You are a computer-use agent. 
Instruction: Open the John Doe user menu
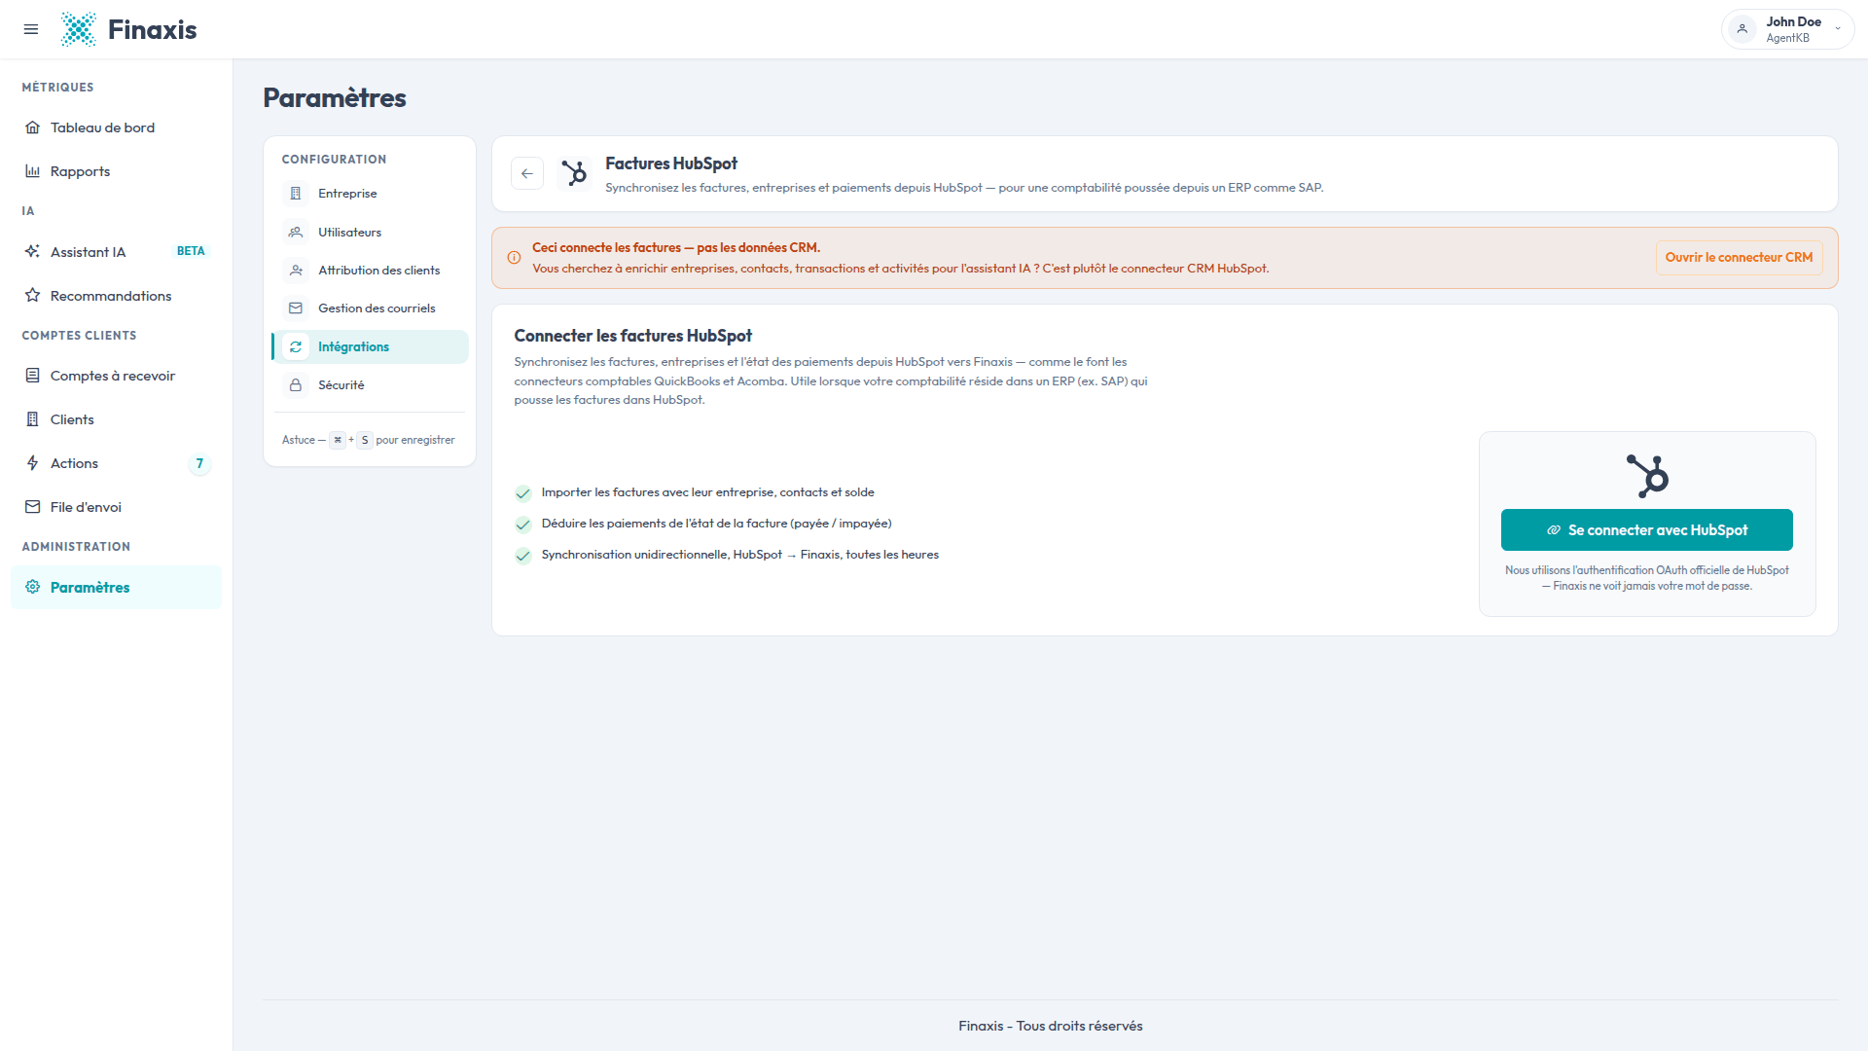pos(1787,29)
